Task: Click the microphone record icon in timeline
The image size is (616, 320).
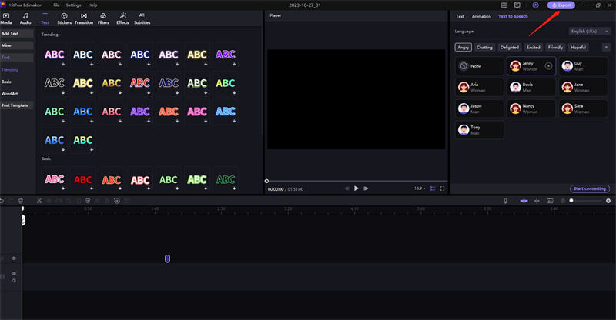Action: (506, 201)
